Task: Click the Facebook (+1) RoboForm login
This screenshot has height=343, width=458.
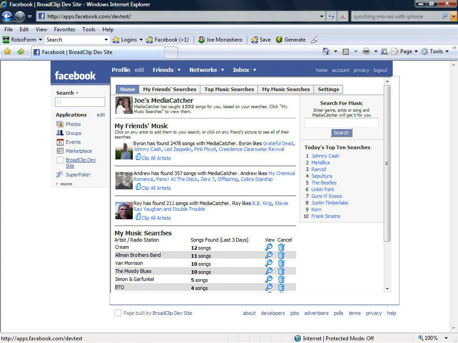Action: 167,40
